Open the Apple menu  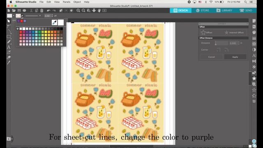point(11,2)
